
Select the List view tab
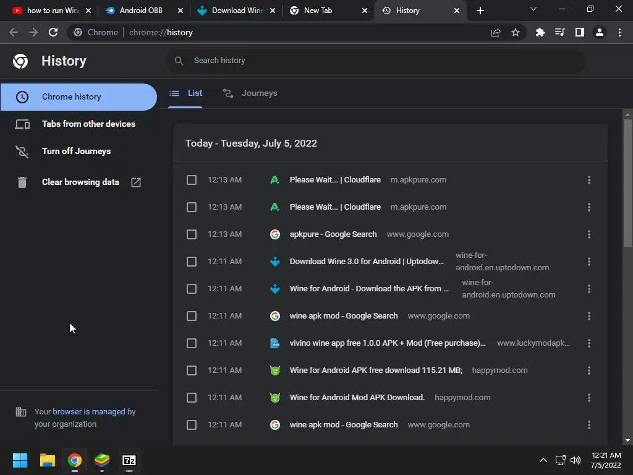[185, 93]
